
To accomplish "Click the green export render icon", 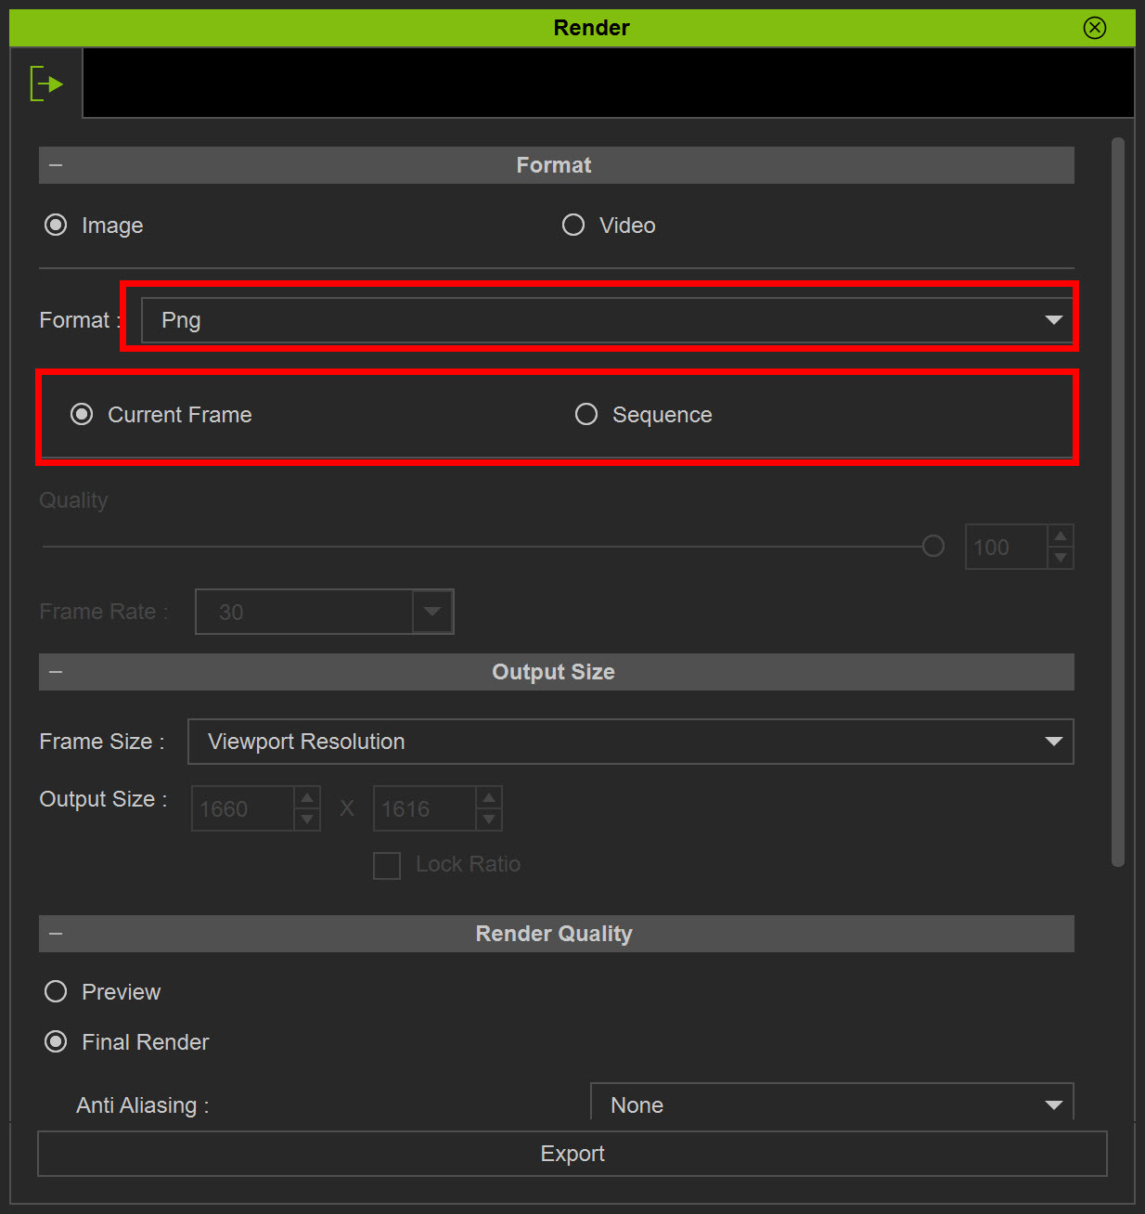I will (46, 84).
